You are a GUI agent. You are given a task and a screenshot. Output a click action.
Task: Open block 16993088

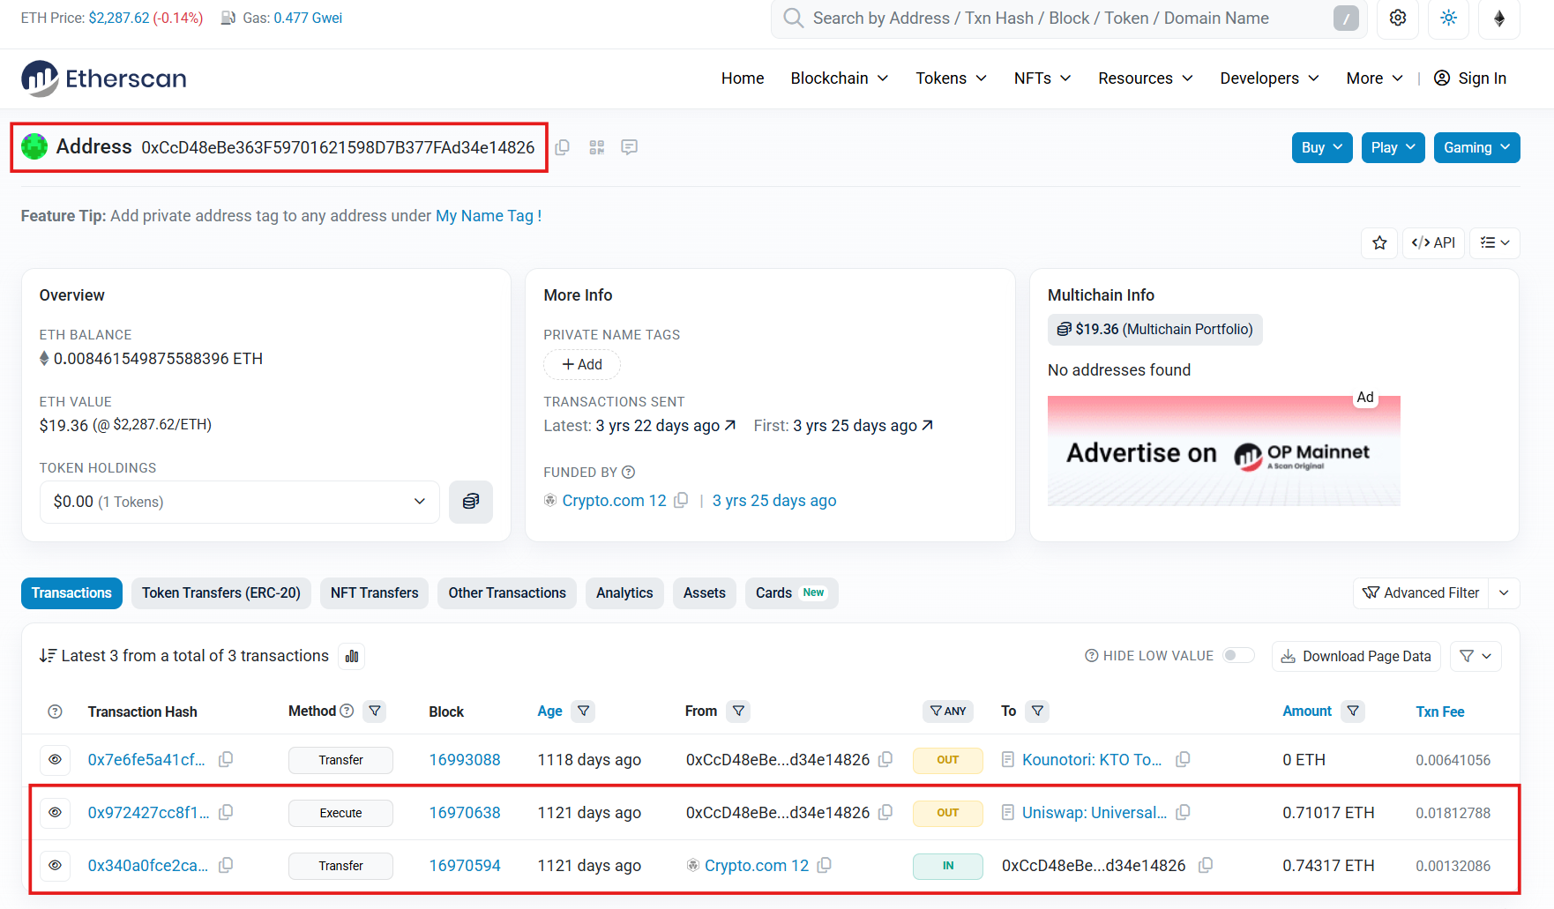pos(465,759)
